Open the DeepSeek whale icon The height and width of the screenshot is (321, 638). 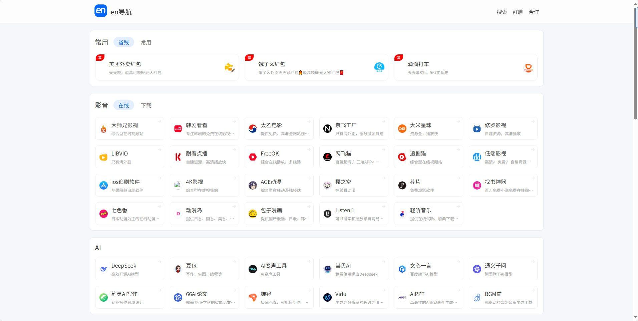click(103, 269)
